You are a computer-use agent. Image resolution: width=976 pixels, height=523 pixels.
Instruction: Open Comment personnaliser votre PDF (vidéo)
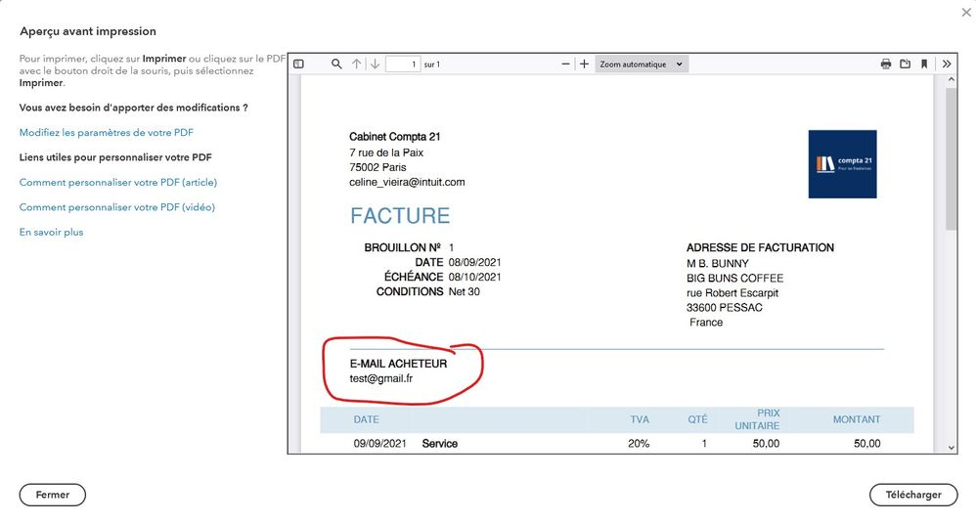(117, 207)
